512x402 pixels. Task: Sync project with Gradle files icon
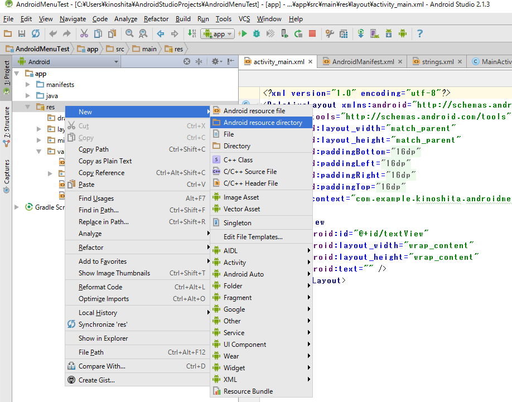(x=360, y=33)
